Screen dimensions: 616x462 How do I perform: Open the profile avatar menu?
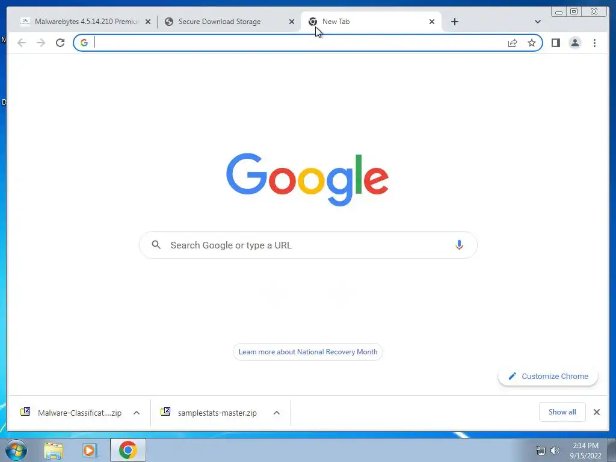[574, 43]
